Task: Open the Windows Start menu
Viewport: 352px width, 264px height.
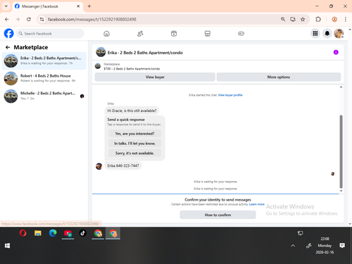Action: [7, 246]
